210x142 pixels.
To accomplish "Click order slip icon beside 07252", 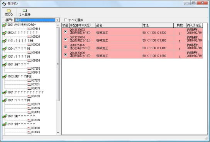I will [29, 68].
